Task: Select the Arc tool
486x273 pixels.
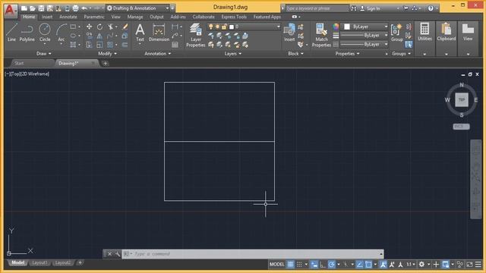Action: coord(61,33)
